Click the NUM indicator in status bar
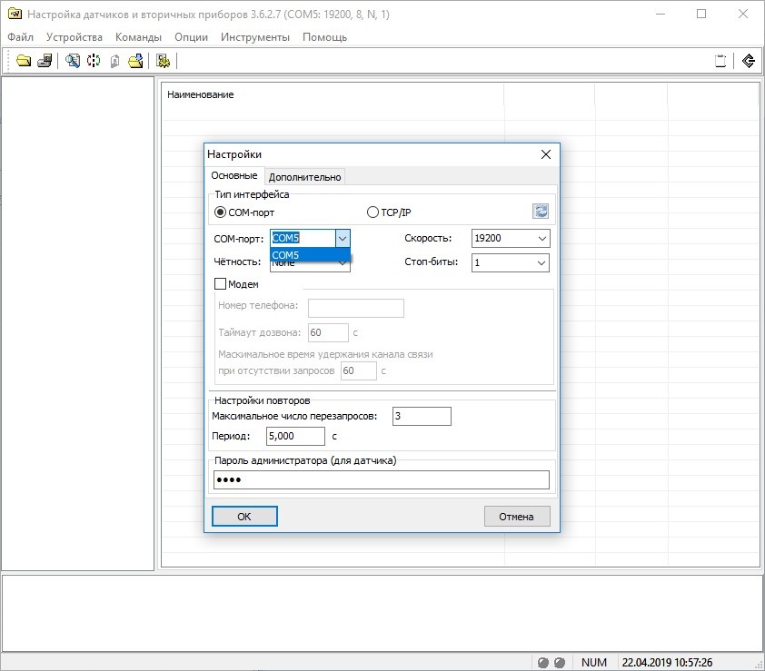 [x=594, y=662]
